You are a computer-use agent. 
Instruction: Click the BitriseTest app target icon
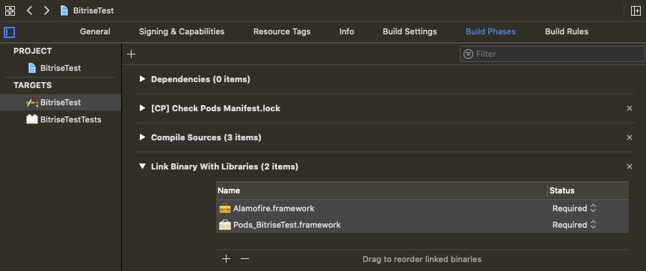pos(32,102)
